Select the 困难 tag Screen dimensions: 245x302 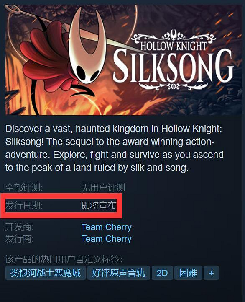click(x=188, y=273)
